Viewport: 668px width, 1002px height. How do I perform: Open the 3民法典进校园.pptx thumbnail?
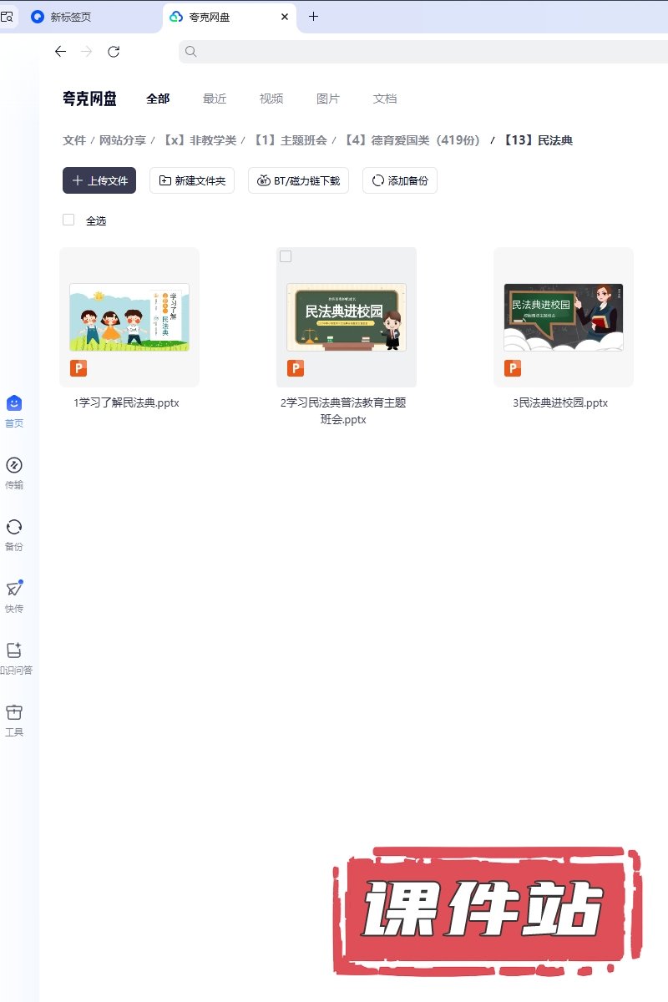click(564, 317)
